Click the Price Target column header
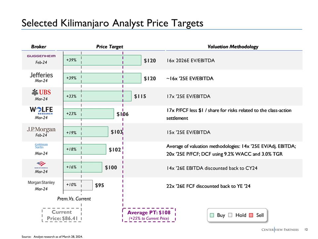The image size is (318, 239). [110, 47]
